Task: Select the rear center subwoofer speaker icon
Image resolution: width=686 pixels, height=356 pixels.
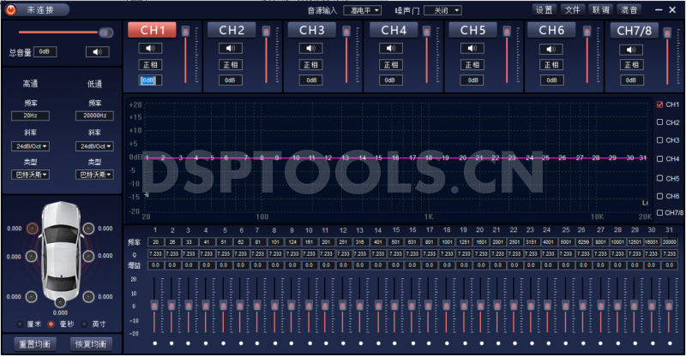Action: click(60, 291)
